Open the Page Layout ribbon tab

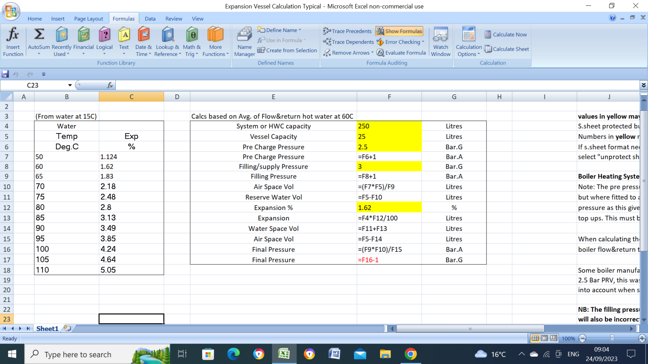(88, 19)
